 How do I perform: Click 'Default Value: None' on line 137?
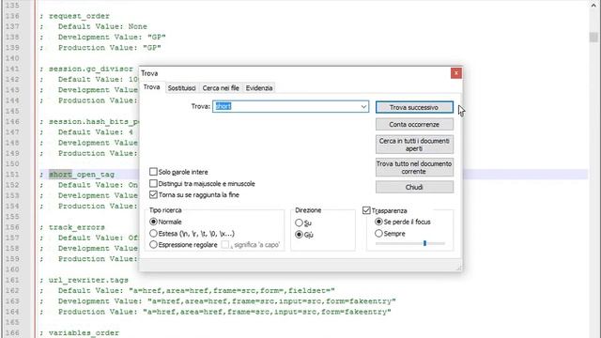(x=102, y=26)
